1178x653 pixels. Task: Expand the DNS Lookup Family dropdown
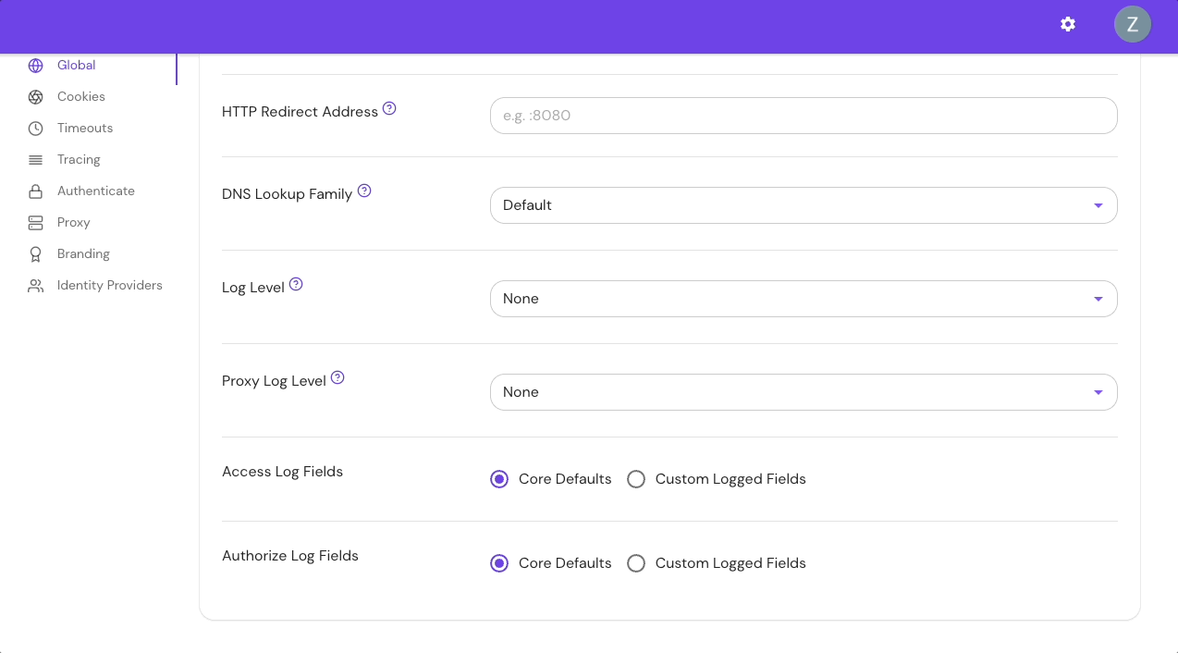coord(803,205)
